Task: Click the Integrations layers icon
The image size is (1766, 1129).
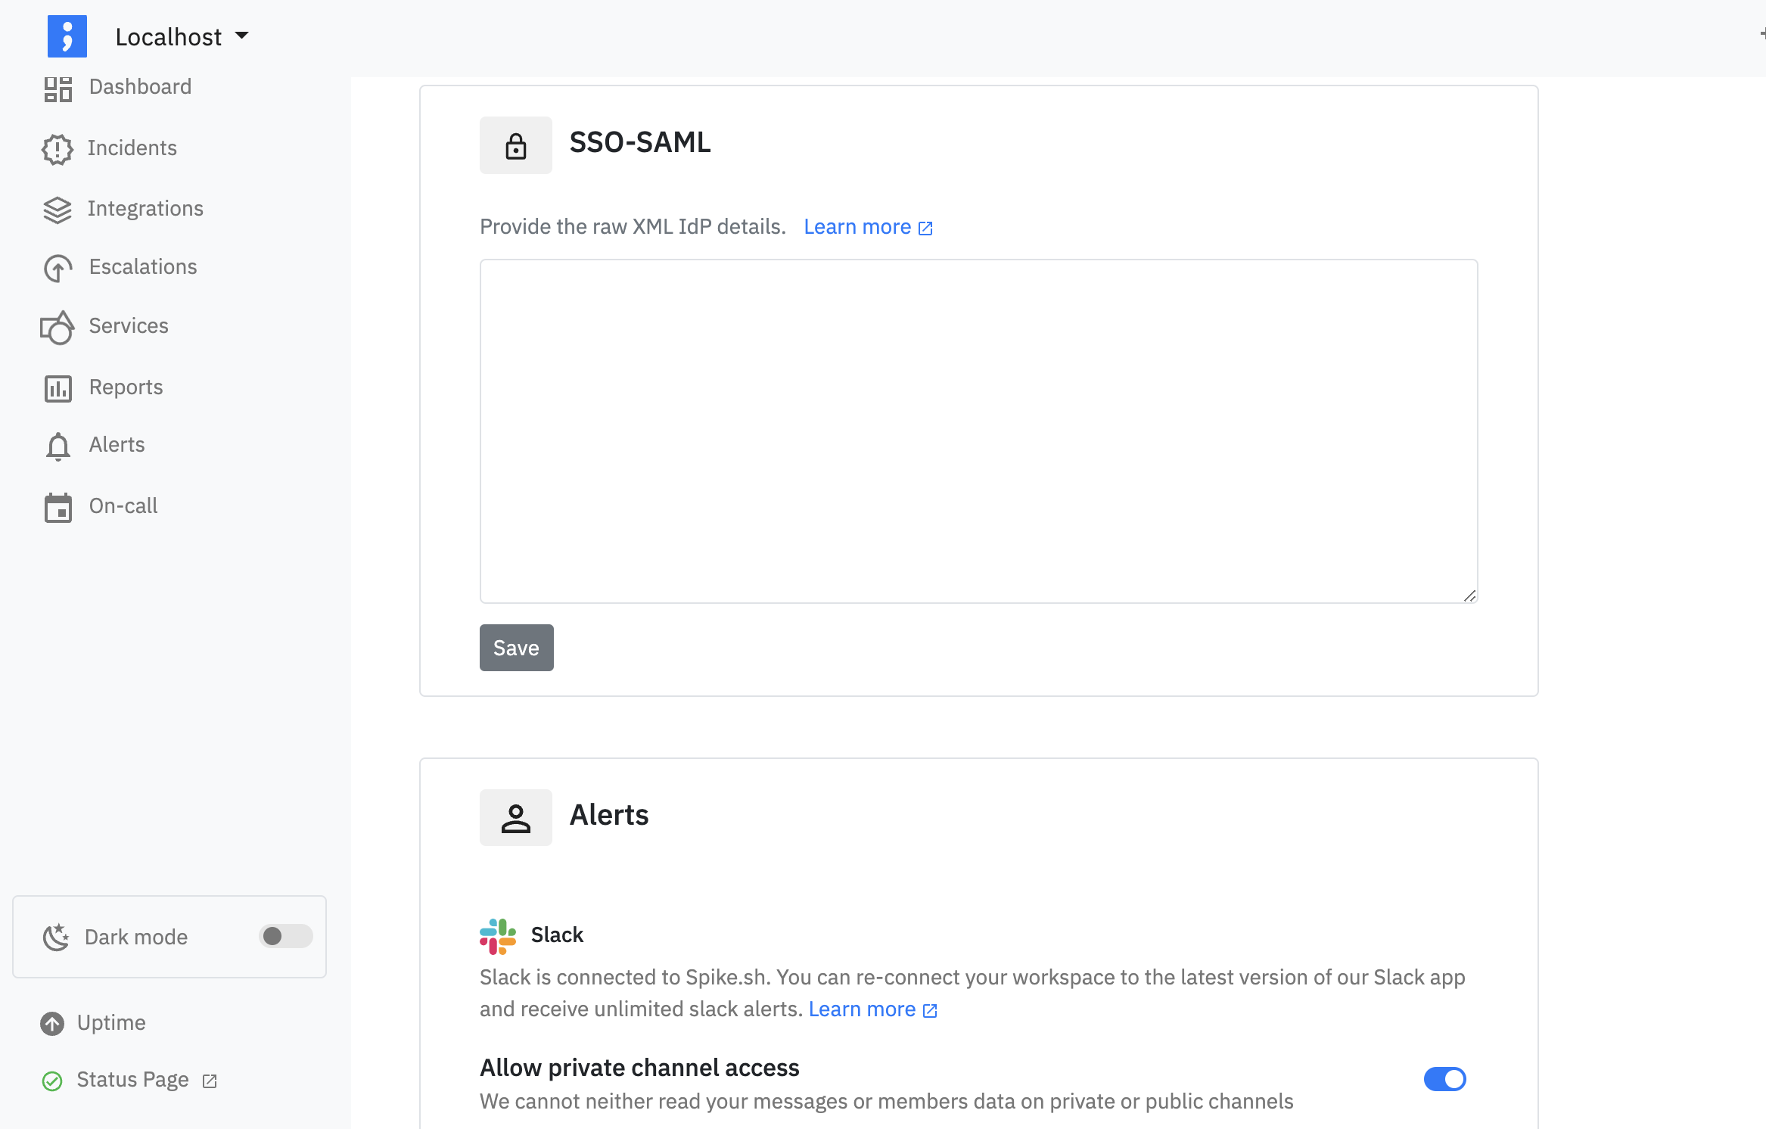Action: click(x=58, y=210)
